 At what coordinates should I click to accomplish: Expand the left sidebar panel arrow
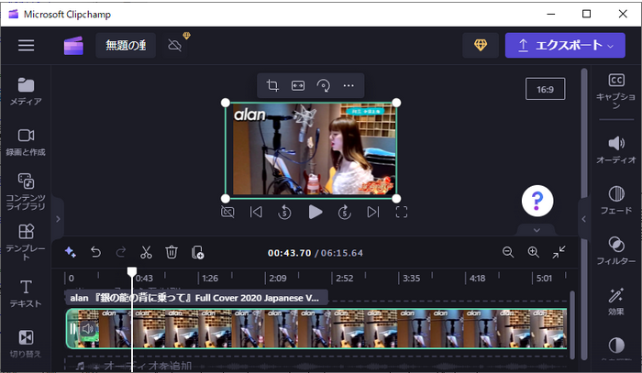coord(58,219)
